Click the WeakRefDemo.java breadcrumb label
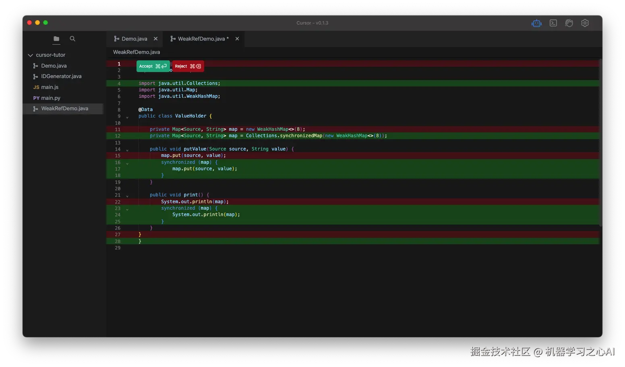Image resolution: width=625 pixels, height=367 pixels. coord(137,52)
